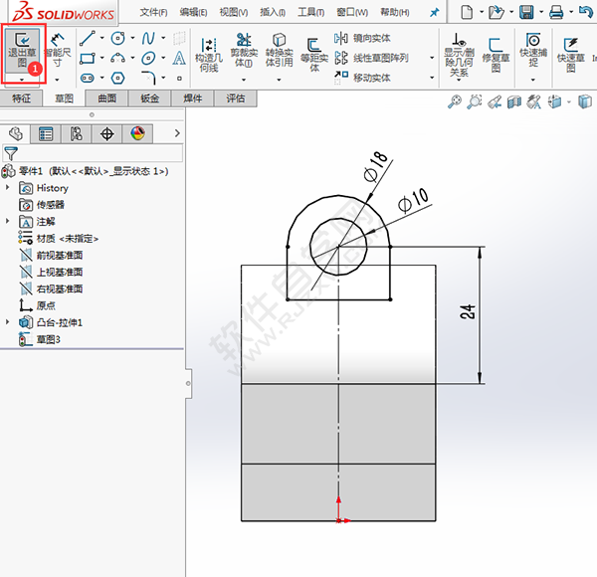Screen dimensions: 597x577
Task: Select the Smart Dimension (智能尺寸) tool
Action: (x=58, y=51)
